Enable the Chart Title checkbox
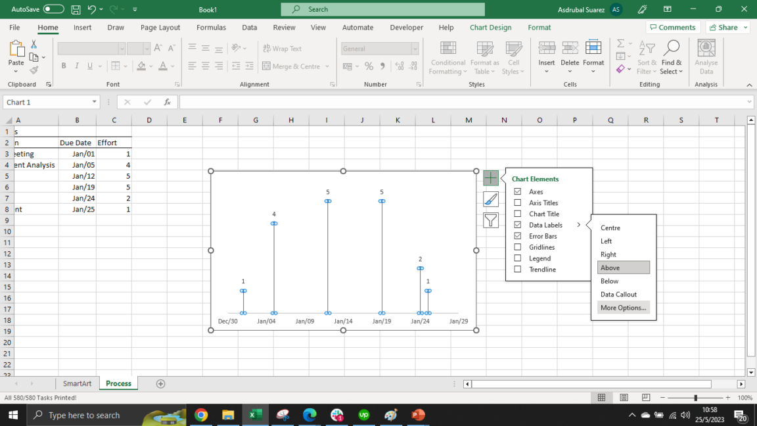 pos(516,214)
